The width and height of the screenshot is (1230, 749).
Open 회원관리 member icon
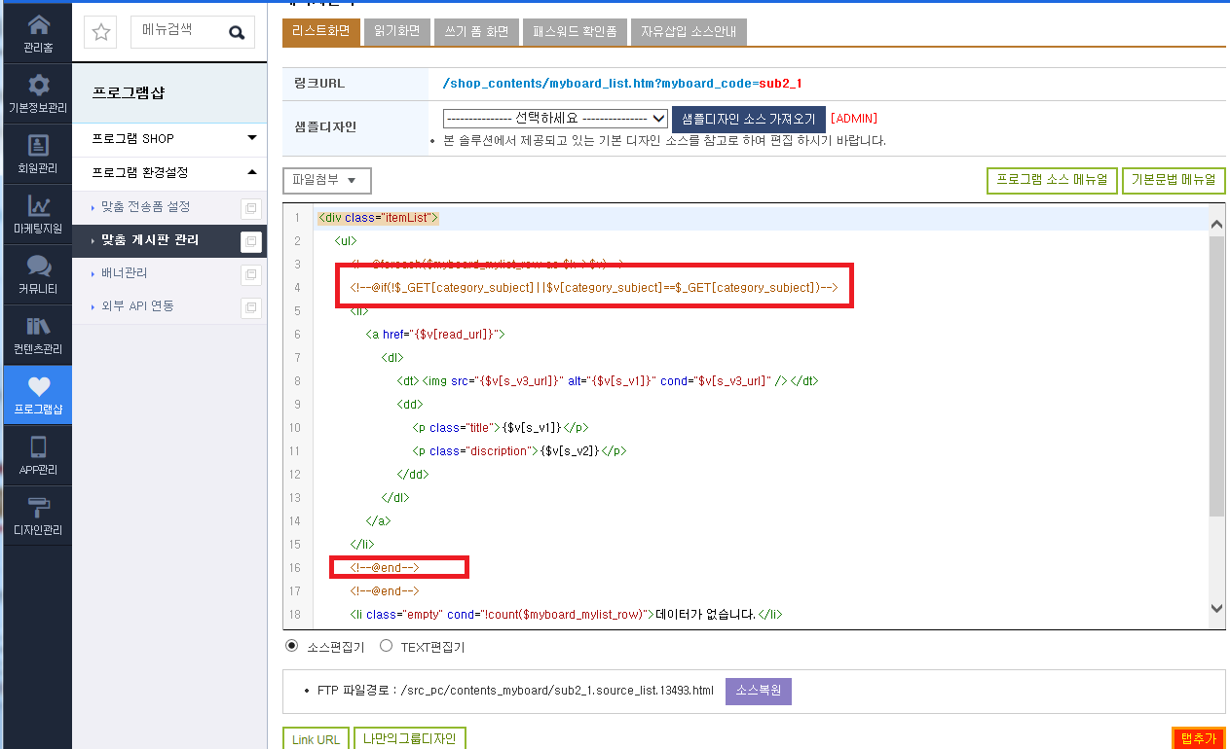[37, 145]
